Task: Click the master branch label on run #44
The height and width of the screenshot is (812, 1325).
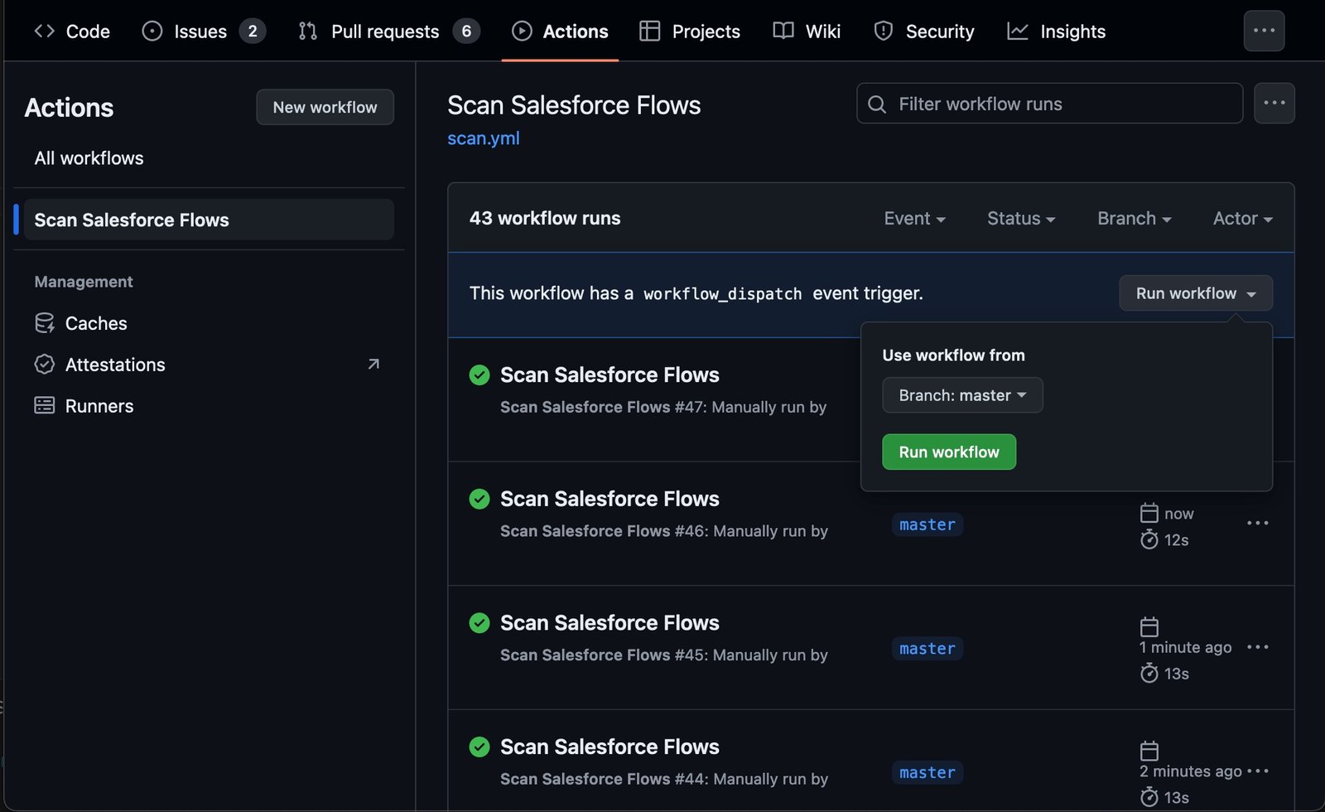Action: coord(927,773)
